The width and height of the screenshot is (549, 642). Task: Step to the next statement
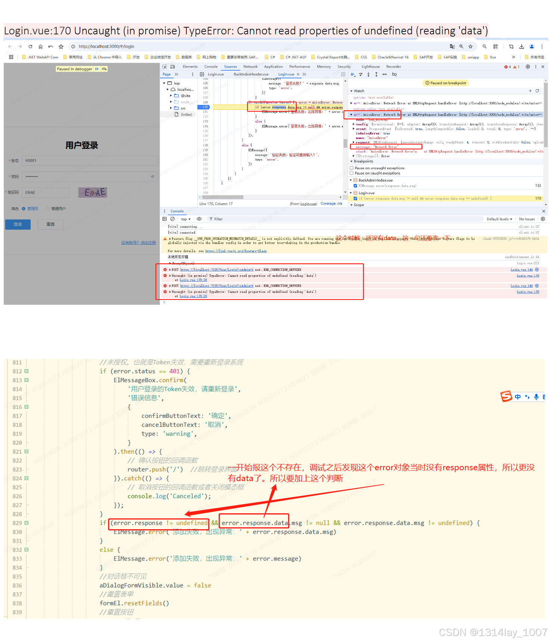click(x=384, y=74)
